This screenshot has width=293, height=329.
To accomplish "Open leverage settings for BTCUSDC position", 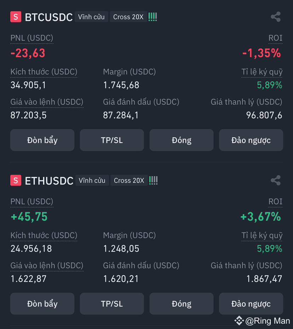I will (42, 140).
